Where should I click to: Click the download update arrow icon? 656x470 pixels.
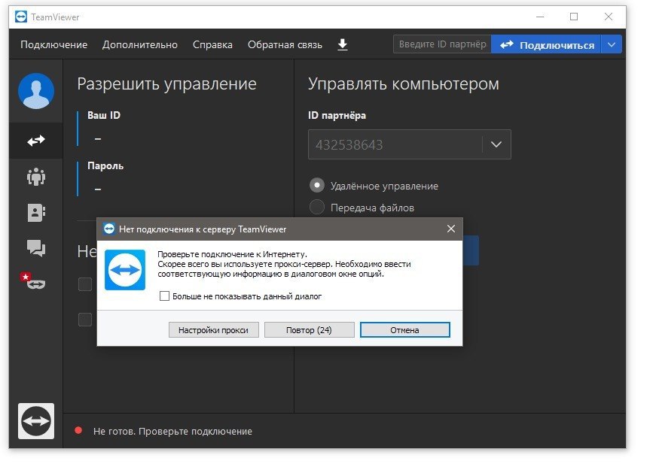342,44
